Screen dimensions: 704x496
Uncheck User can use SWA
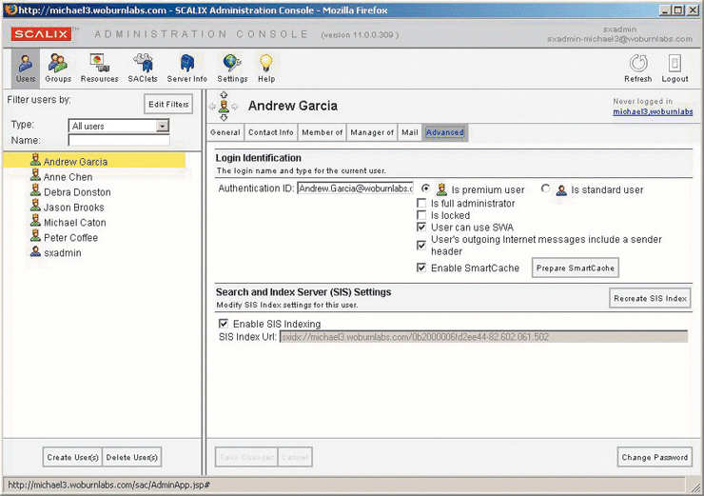(421, 227)
